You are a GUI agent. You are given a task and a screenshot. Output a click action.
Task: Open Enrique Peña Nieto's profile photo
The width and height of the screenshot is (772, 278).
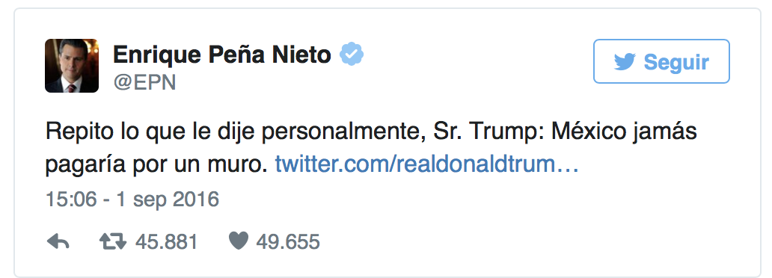point(72,66)
